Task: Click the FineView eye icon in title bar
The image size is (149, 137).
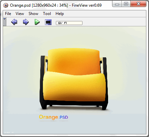Action: pos(6,5)
